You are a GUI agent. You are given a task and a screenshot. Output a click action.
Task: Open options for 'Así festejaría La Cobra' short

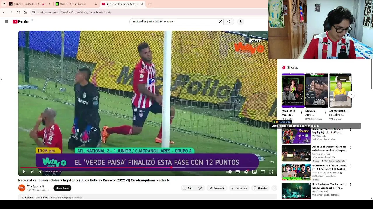pos(349,112)
